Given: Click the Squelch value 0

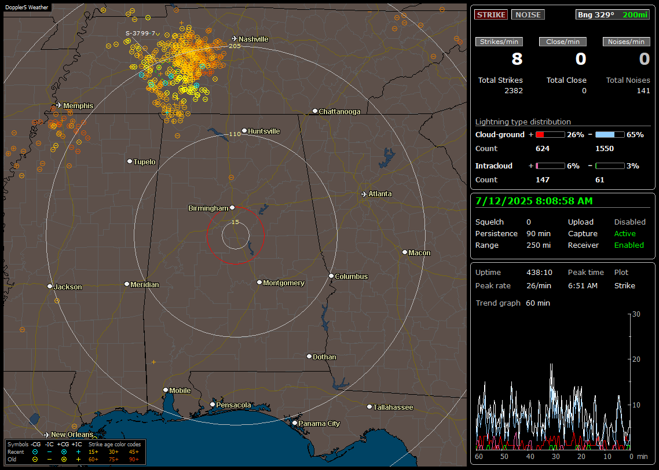Looking at the screenshot, I should (x=529, y=222).
